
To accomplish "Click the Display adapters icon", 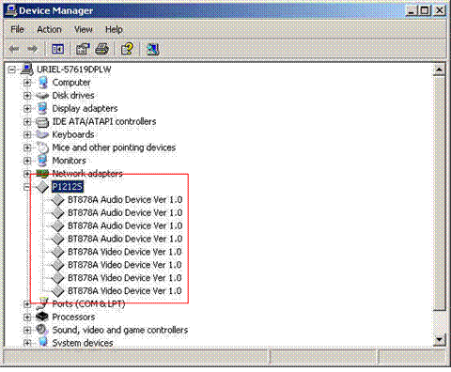I will 42,108.
